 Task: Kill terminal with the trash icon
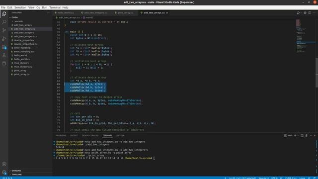click(x=307, y=136)
